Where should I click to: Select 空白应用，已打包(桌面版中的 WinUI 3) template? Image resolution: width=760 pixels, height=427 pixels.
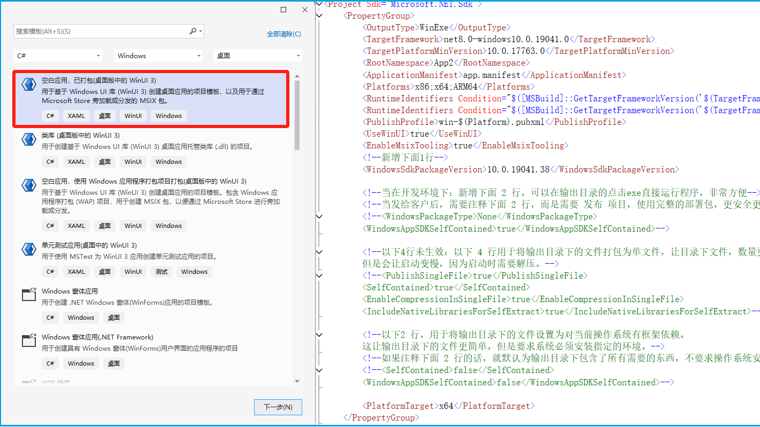pos(151,99)
